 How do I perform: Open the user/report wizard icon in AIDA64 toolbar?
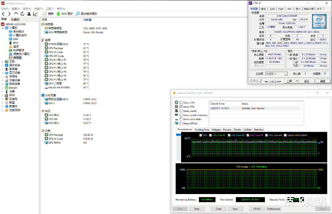tap(29, 14)
